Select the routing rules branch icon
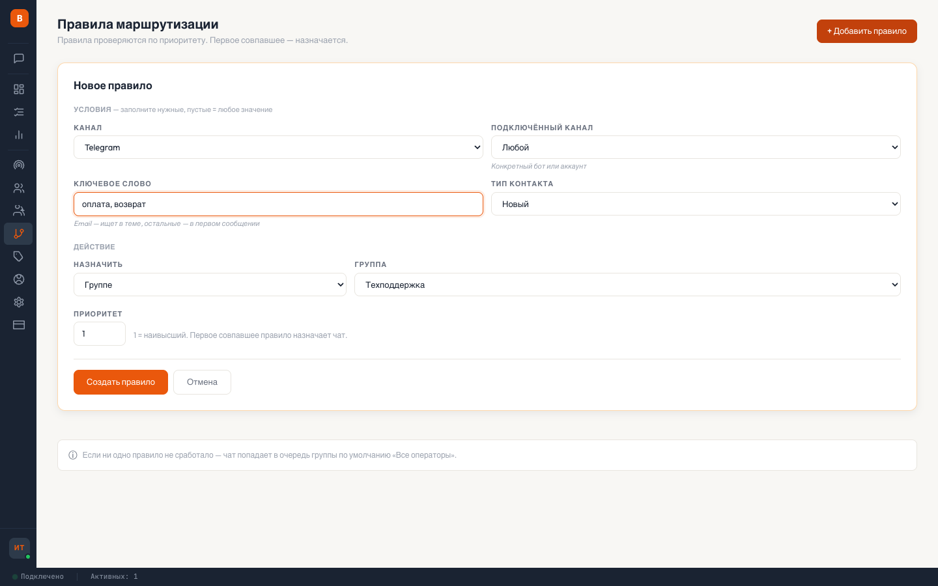The height and width of the screenshot is (586, 938). pyautogui.click(x=19, y=234)
